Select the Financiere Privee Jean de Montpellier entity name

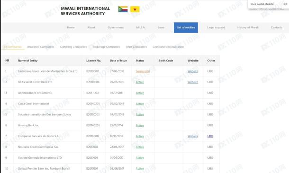(x=48, y=71)
